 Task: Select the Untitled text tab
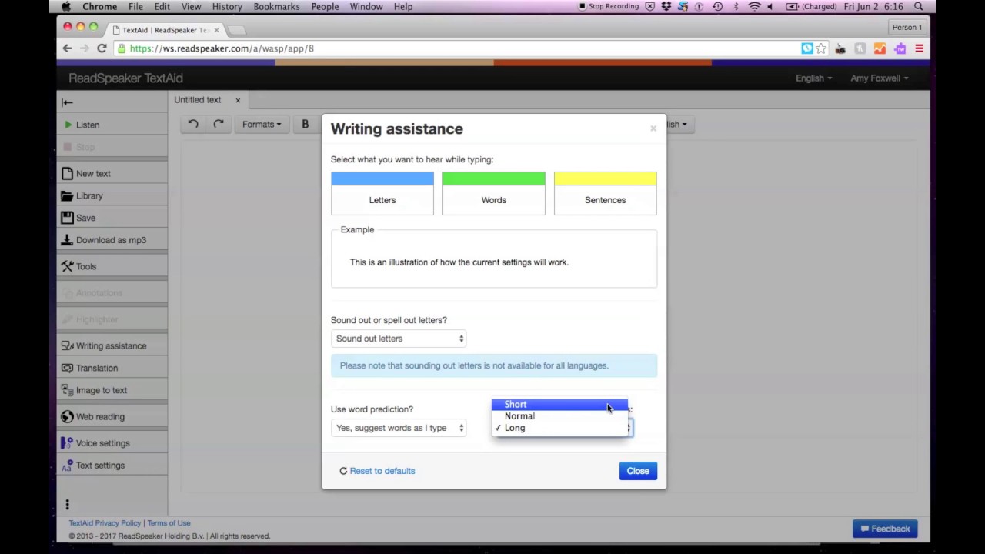(198, 100)
